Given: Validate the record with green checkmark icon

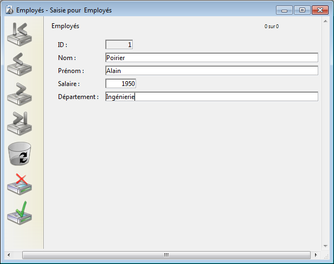Looking at the screenshot, I should [20, 213].
